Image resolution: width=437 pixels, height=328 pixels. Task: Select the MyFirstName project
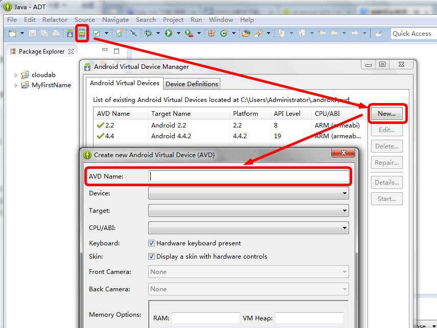point(51,85)
